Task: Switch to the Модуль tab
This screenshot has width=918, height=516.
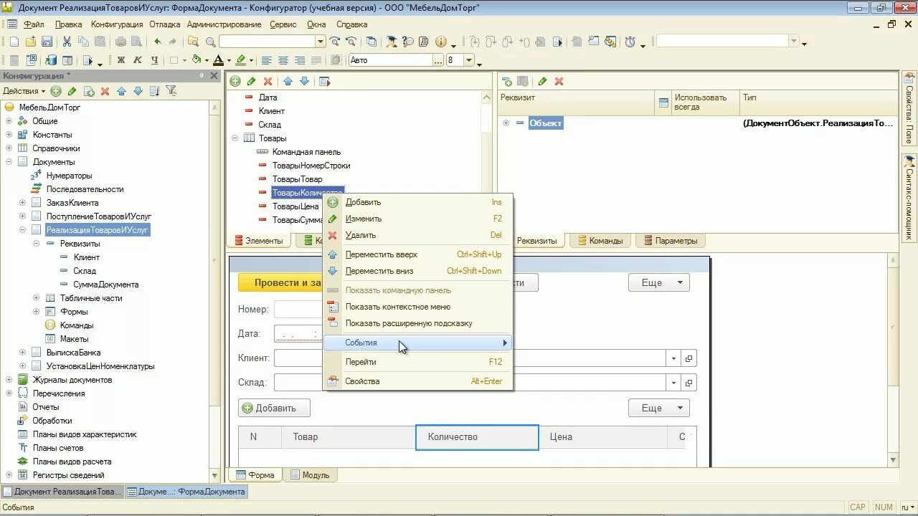Action: click(310, 475)
